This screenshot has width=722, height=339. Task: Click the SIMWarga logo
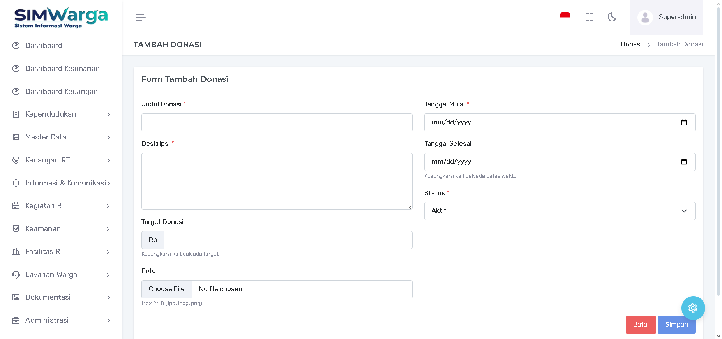point(61,18)
